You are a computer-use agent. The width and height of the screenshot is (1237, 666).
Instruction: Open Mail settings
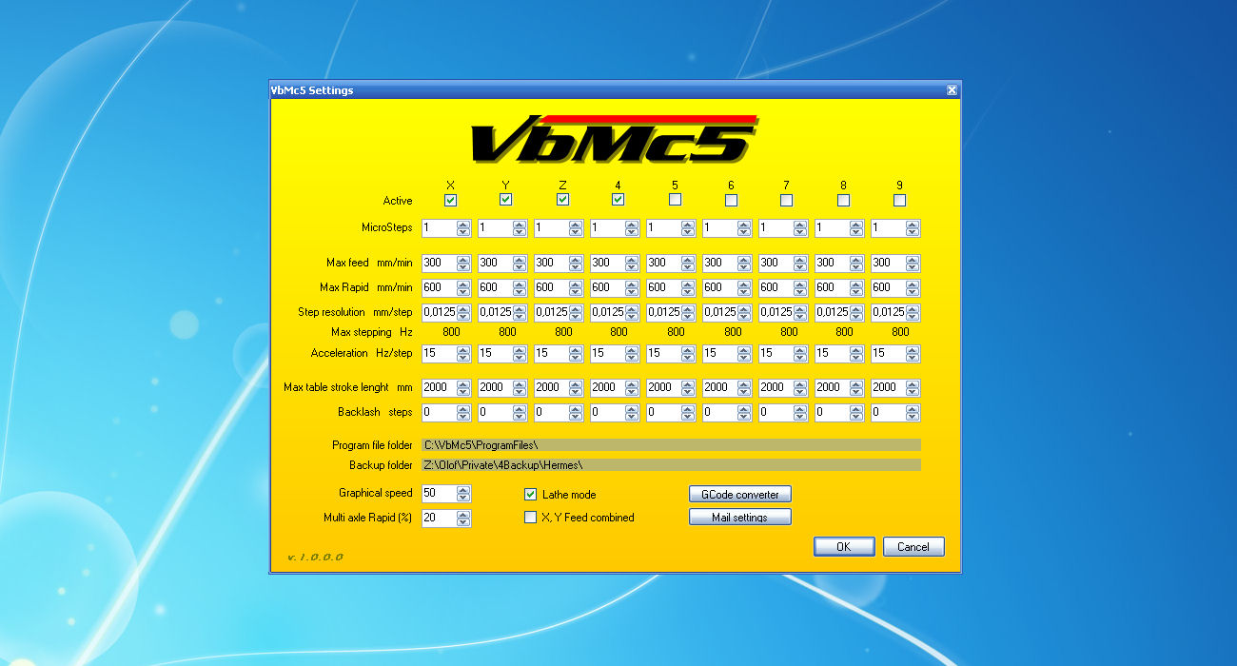[739, 518]
